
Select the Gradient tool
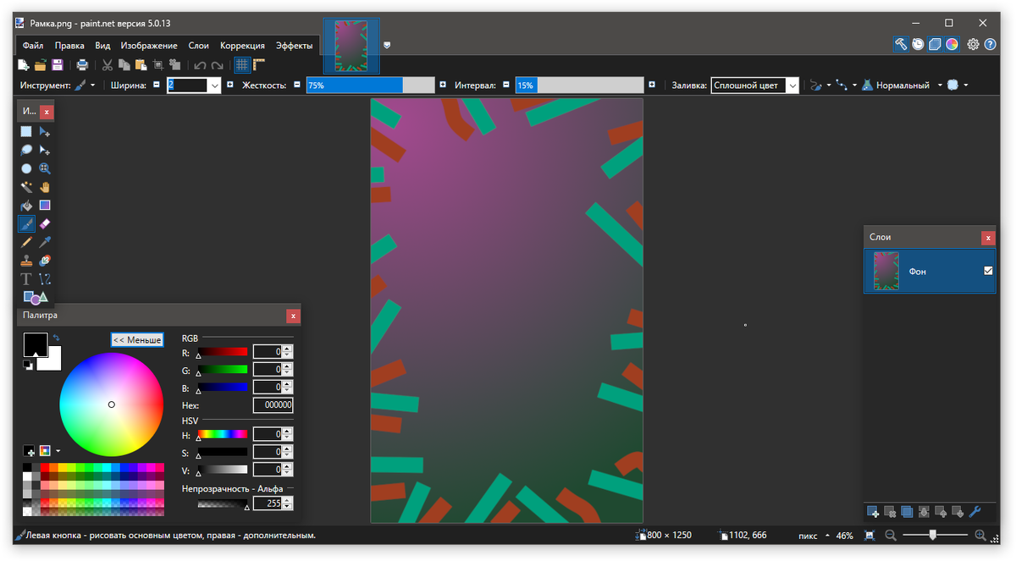click(x=45, y=206)
